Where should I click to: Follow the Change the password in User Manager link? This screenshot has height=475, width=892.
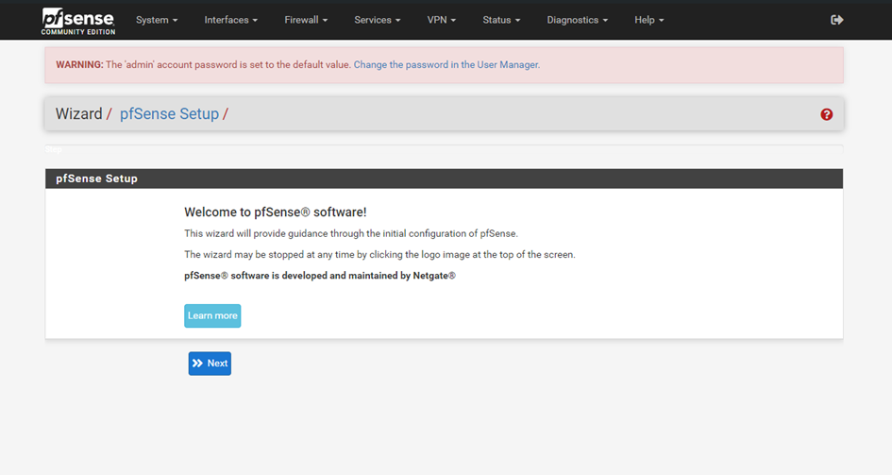446,65
